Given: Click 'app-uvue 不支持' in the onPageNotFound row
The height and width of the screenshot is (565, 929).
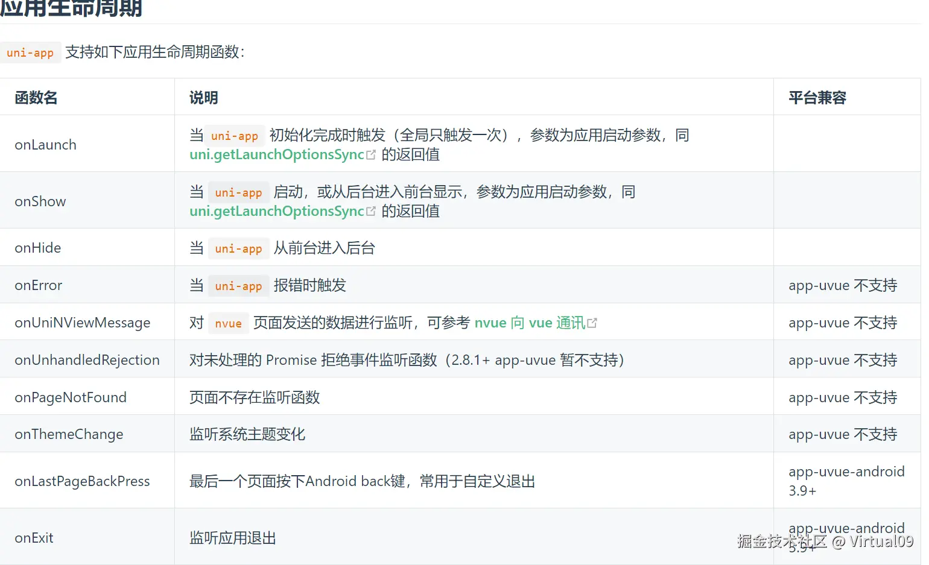Looking at the screenshot, I should point(843,397).
